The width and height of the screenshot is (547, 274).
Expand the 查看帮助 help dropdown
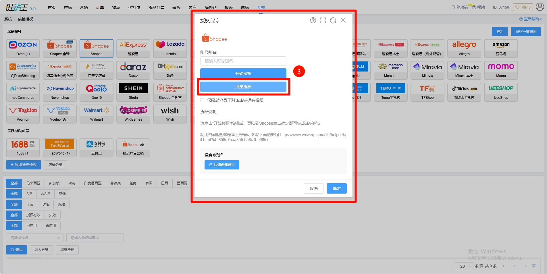click(x=531, y=19)
